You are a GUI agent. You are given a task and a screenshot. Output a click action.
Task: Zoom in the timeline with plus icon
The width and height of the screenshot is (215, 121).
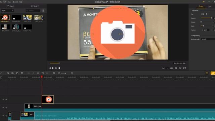coord(72,73)
